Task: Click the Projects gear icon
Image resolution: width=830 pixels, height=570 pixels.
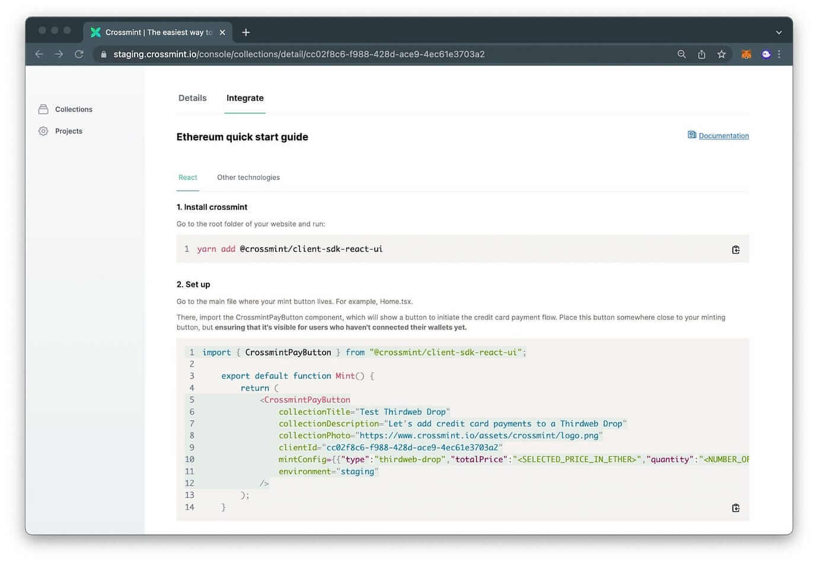Action: coord(43,132)
